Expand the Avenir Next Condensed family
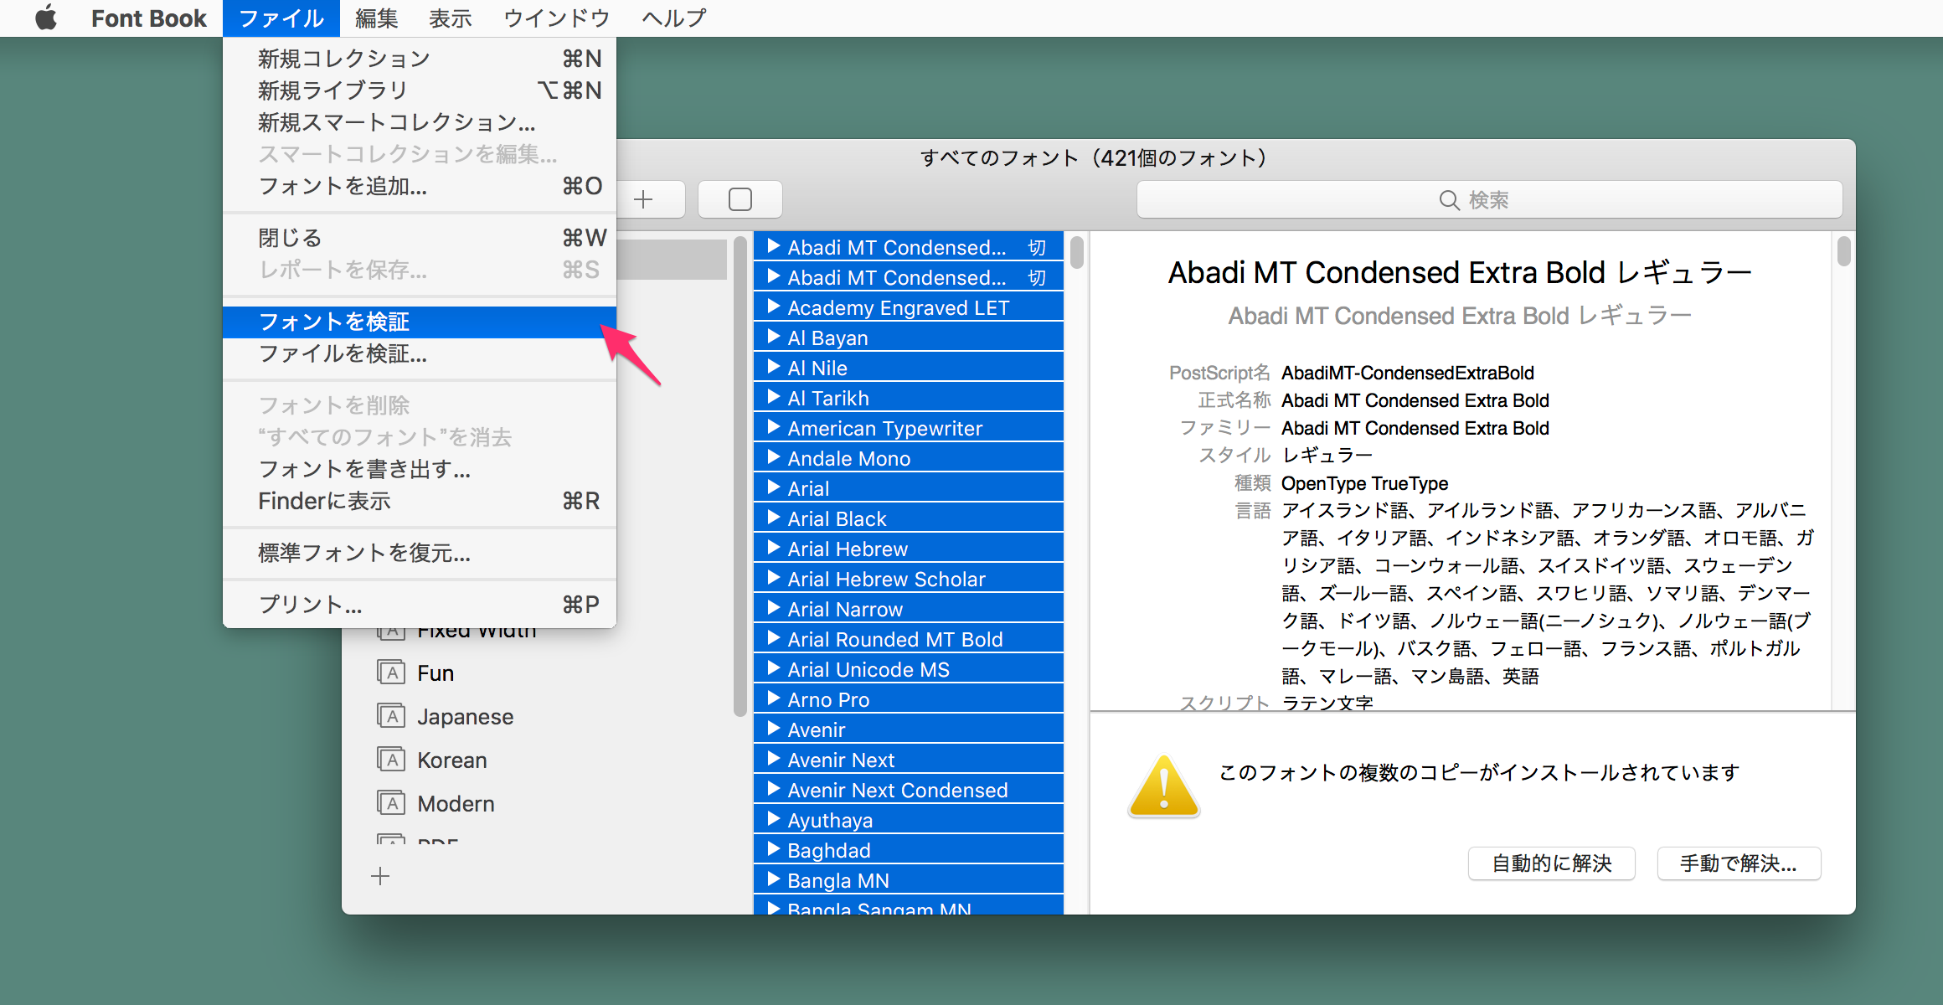Viewport: 1943px width, 1005px height. tap(774, 789)
